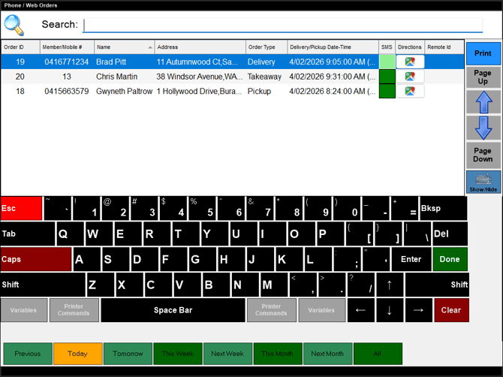This screenshot has width=503, height=377.
Task: Select the Next Week filter
Action: click(x=227, y=354)
